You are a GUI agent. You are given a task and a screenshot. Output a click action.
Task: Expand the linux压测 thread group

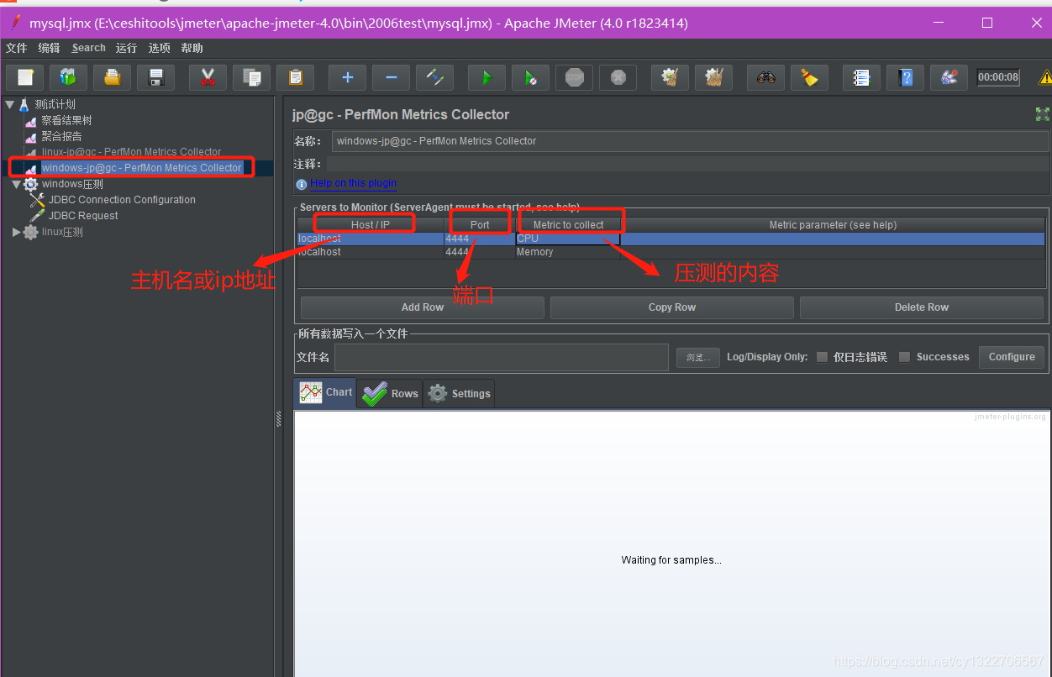pos(17,232)
